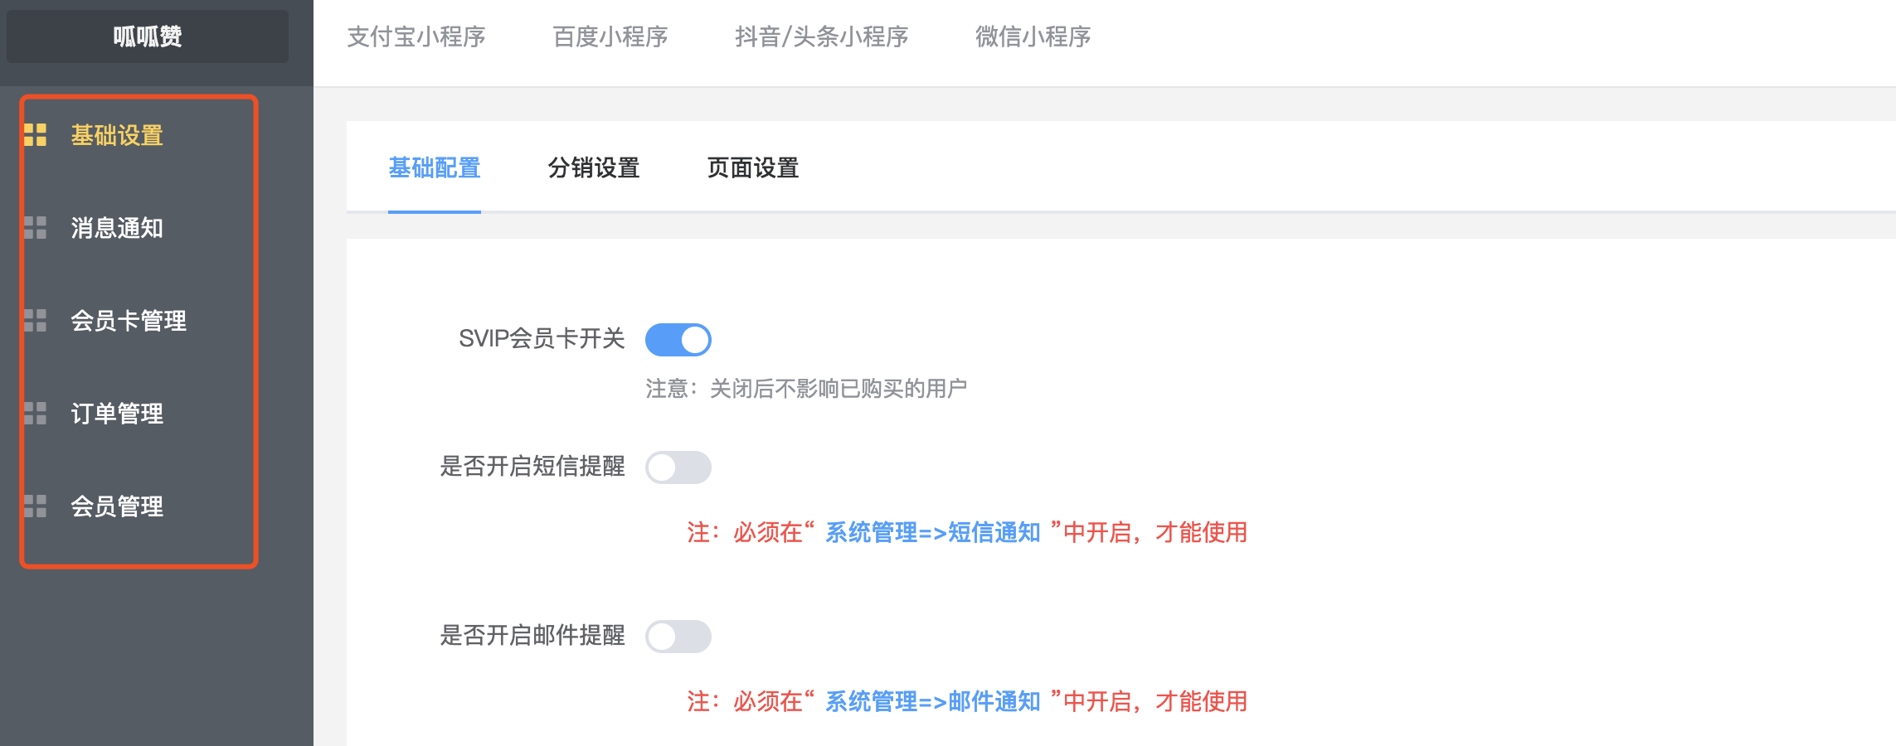The height and width of the screenshot is (746, 1896).
Task: Open 百度小程序 in top navigation
Action: click(610, 36)
